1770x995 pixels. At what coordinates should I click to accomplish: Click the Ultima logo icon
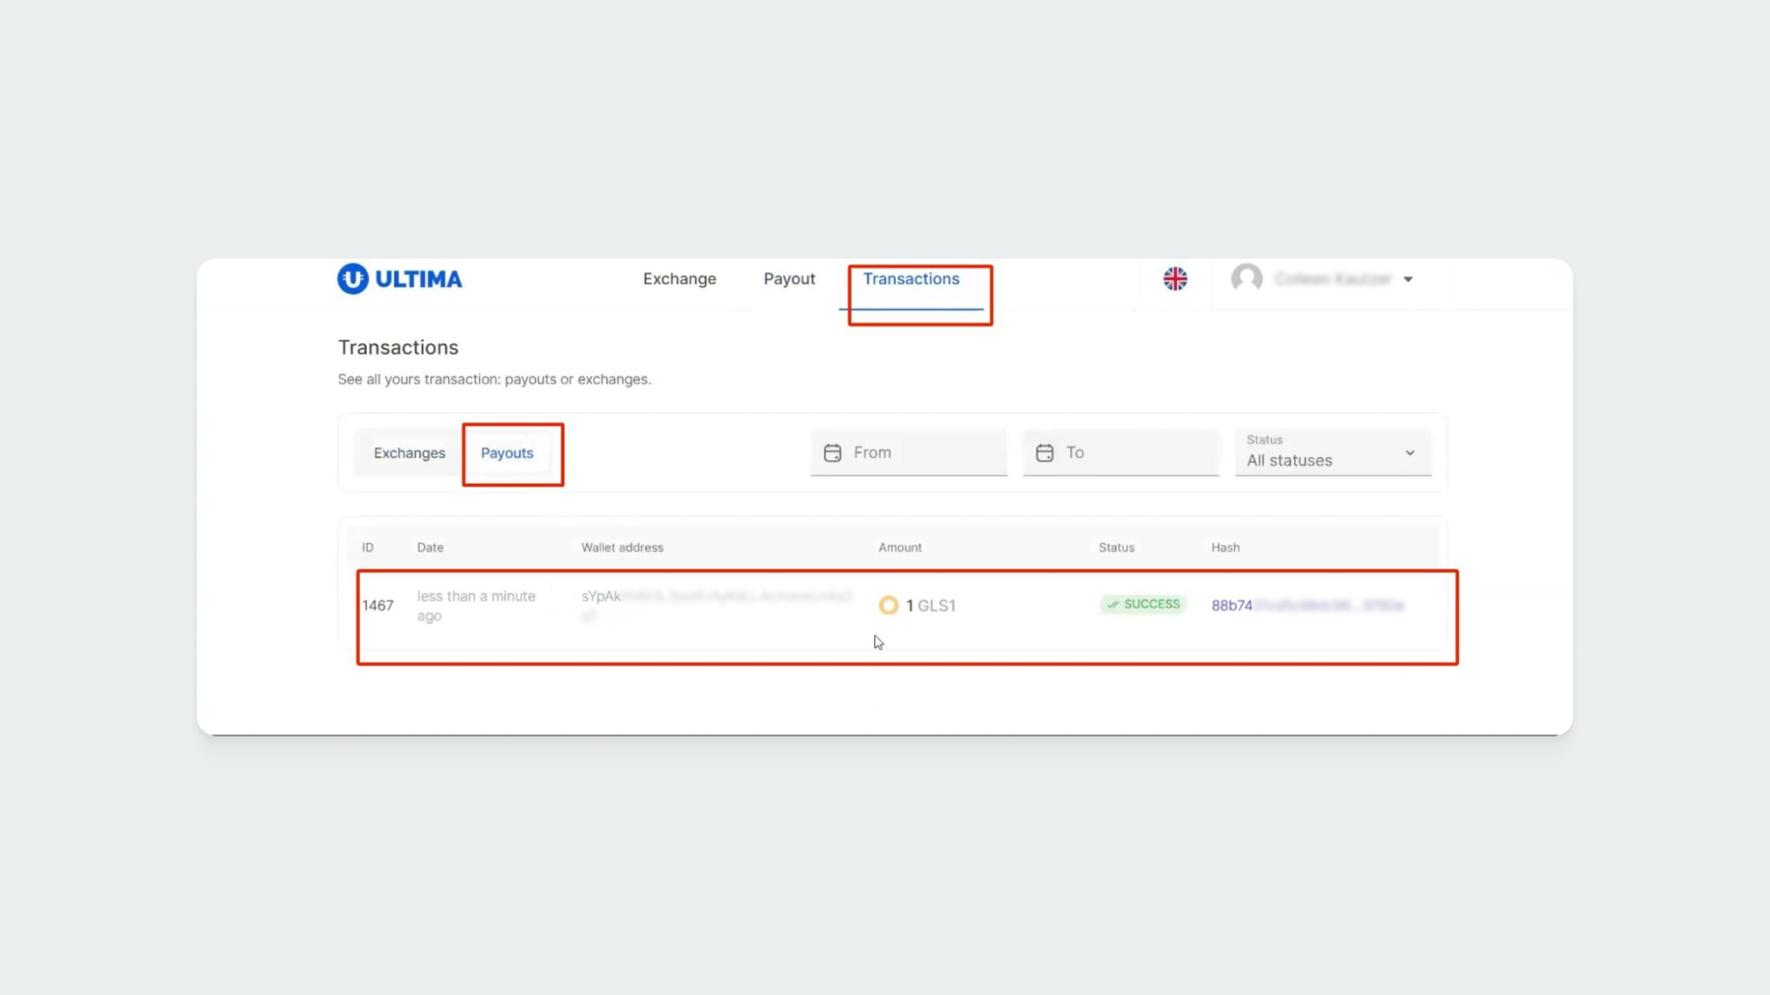[x=352, y=279]
